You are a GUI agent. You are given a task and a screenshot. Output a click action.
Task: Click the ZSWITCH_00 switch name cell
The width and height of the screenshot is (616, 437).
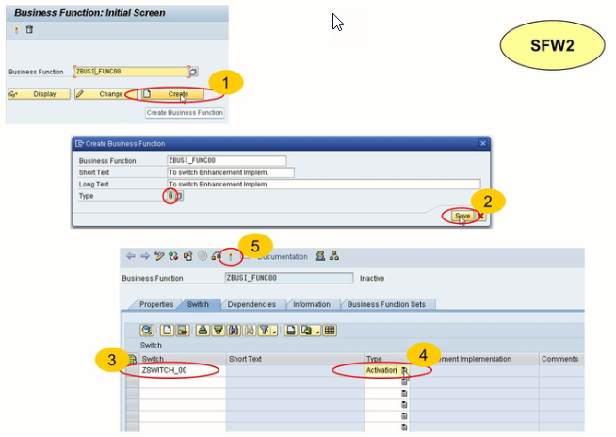pos(176,371)
